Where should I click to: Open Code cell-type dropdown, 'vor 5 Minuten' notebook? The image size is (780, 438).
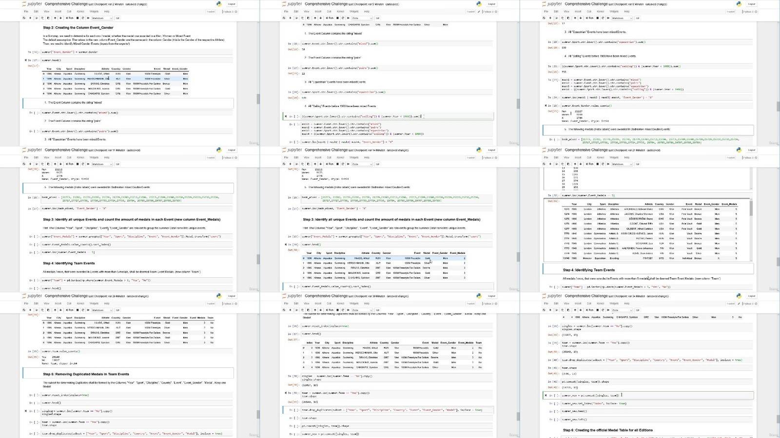(362, 18)
